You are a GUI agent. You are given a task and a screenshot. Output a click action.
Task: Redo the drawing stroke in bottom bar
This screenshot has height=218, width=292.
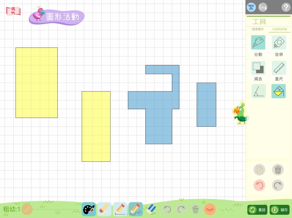(x=181, y=209)
